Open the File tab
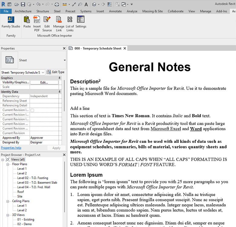236x227 pixels. click(6, 11)
